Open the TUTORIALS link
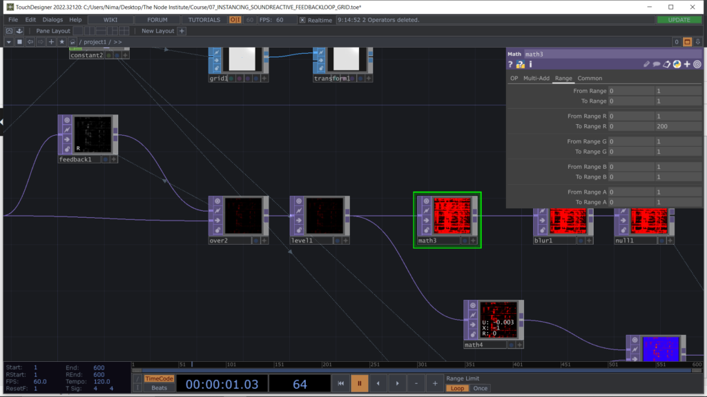 pyautogui.click(x=204, y=20)
